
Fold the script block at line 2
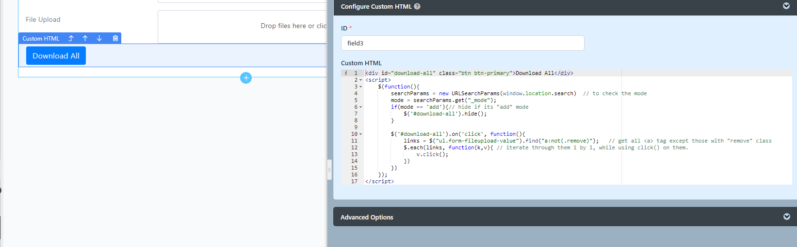(x=360, y=80)
